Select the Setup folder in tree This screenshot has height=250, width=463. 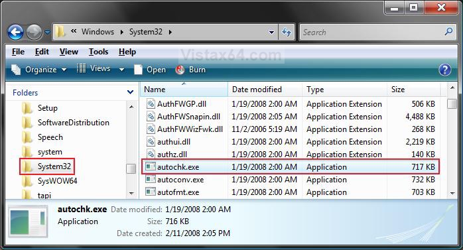tap(48, 108)
